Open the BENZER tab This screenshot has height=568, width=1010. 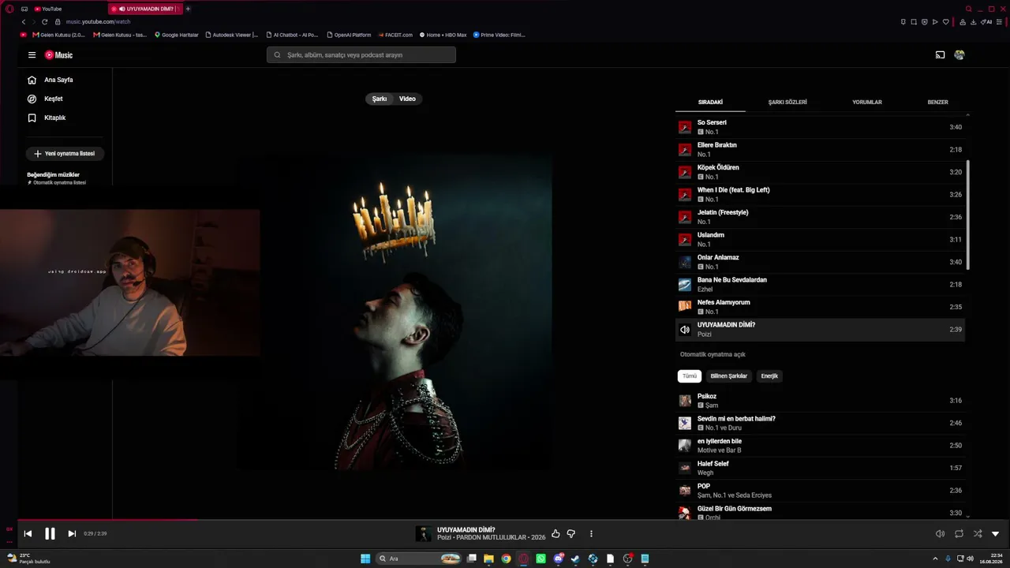(937, 102)
